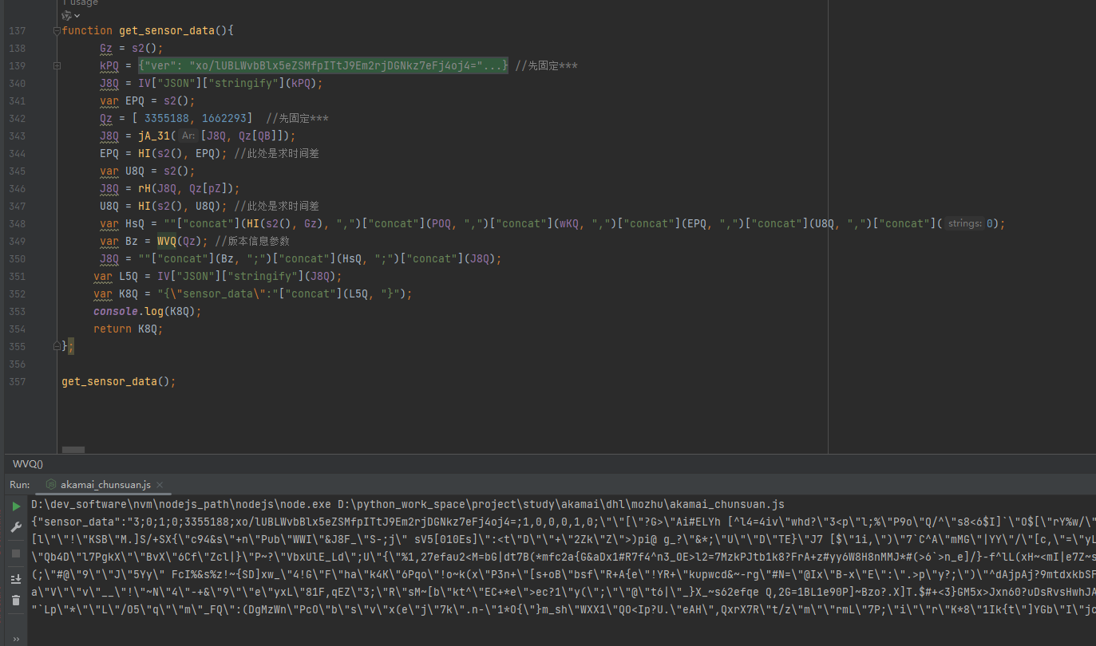Image resolution: width=1096 pixels, height=646 pixels.
Task: Place cursor on 'get_sensor_data' in function declaration
Action: click(167, 31)
